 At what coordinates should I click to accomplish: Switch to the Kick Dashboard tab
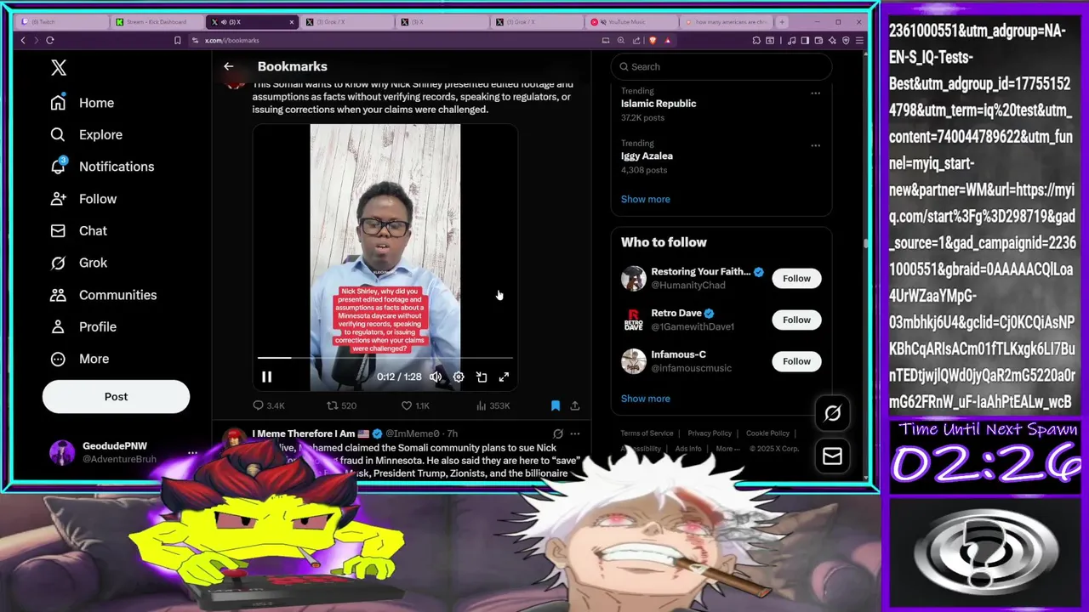tap(157, 22)
